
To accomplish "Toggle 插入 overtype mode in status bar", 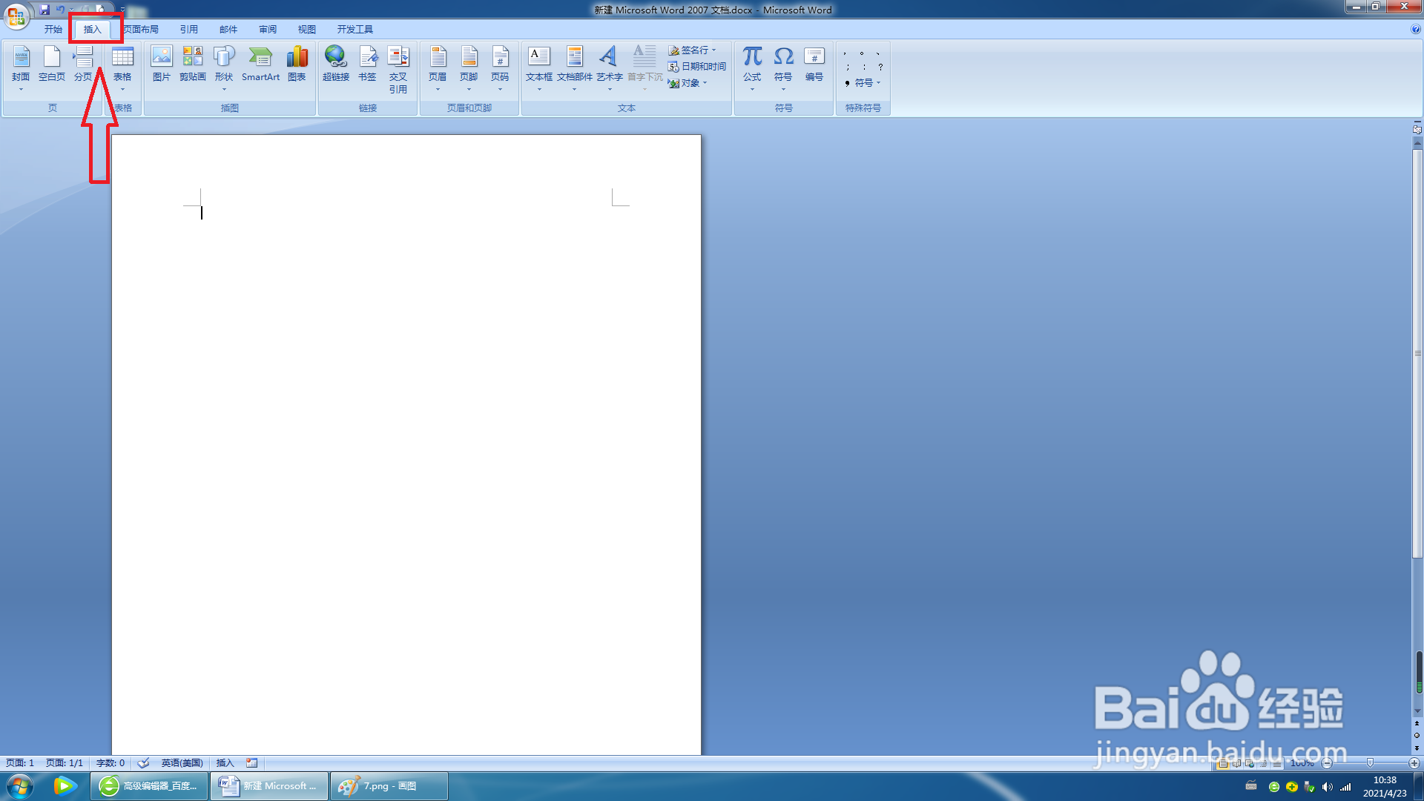I will (225, 763).
